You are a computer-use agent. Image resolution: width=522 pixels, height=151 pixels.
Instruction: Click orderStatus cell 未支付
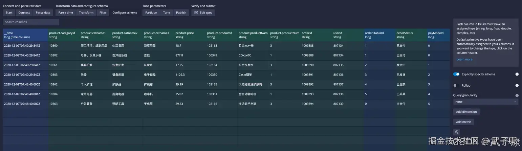click(411, 104)
